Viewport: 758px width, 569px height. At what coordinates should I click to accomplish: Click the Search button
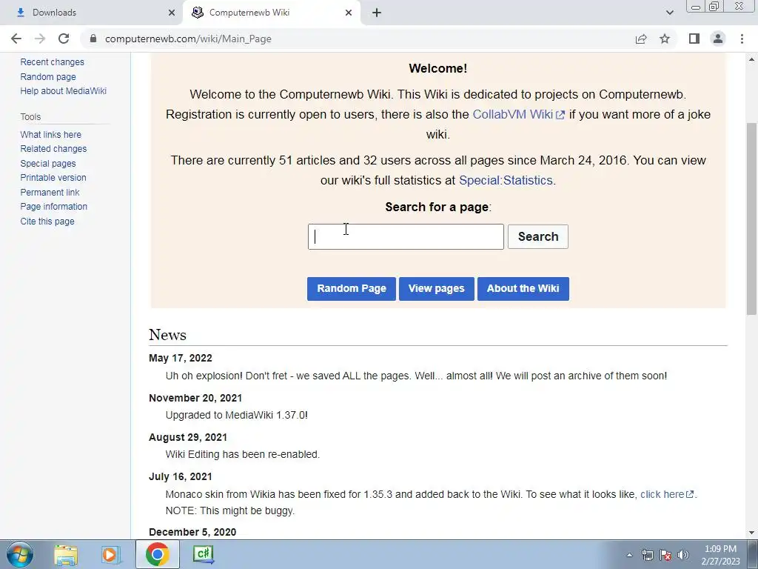pyautogui.click(x=538, y=236)
